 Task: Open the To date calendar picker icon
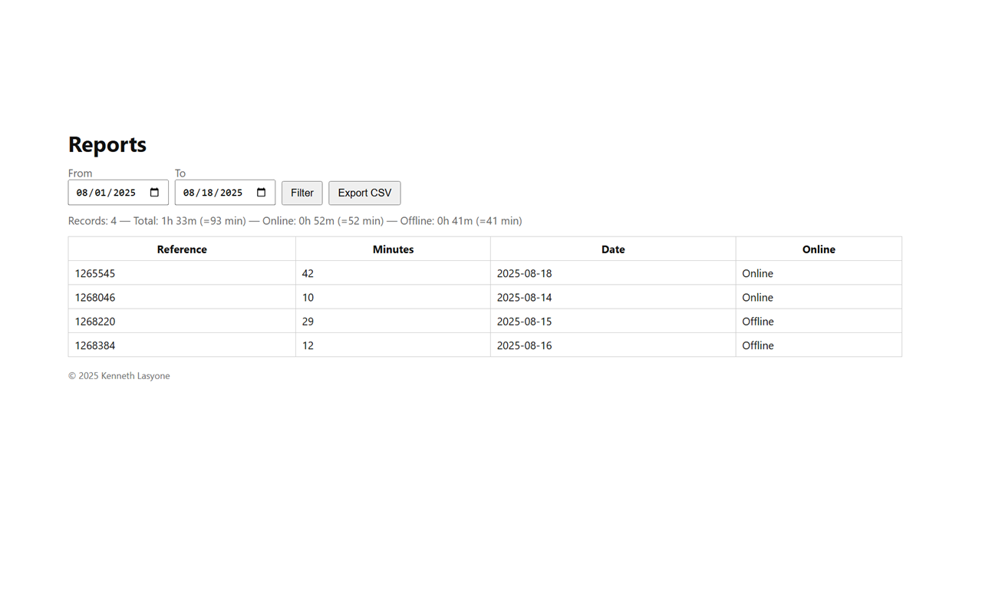[261, 193]
